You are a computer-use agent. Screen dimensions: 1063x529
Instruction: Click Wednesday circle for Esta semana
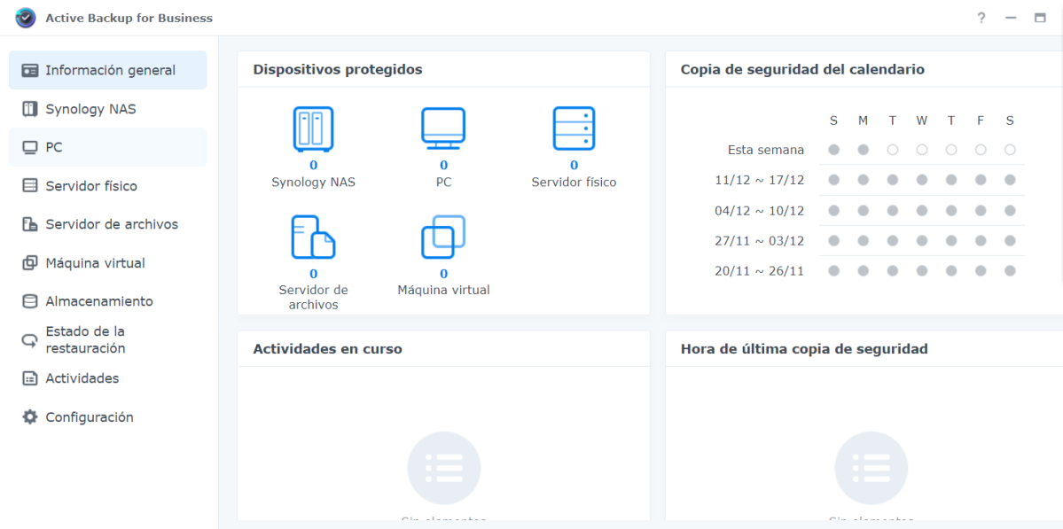tap(922, 150)
